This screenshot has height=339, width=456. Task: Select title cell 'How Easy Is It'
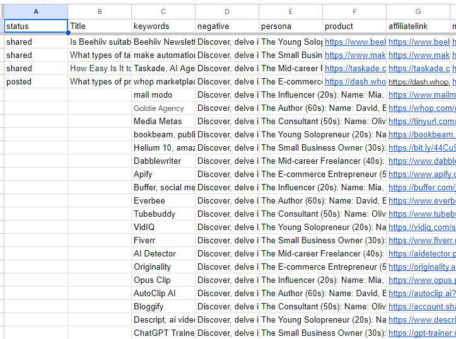tap(100, 68)
